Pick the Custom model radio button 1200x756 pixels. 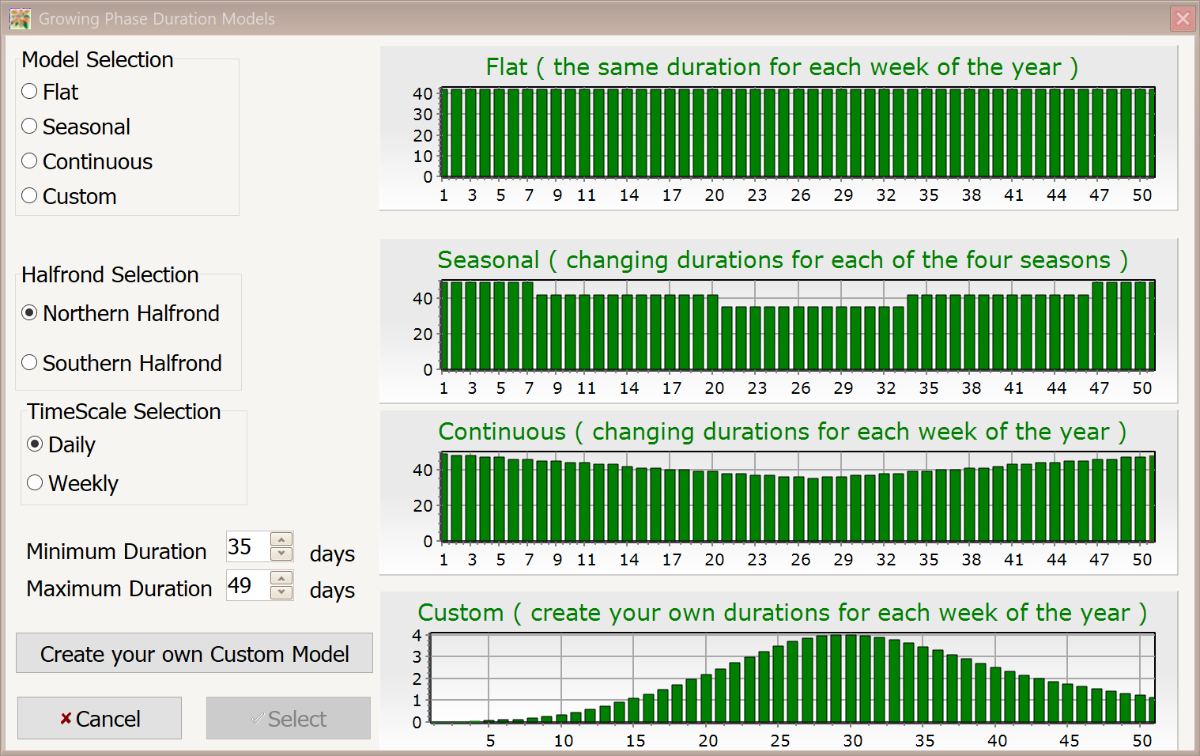29,195
